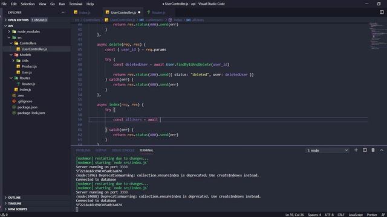Click the Router.js file icon in the explorer

pos(18,84)
